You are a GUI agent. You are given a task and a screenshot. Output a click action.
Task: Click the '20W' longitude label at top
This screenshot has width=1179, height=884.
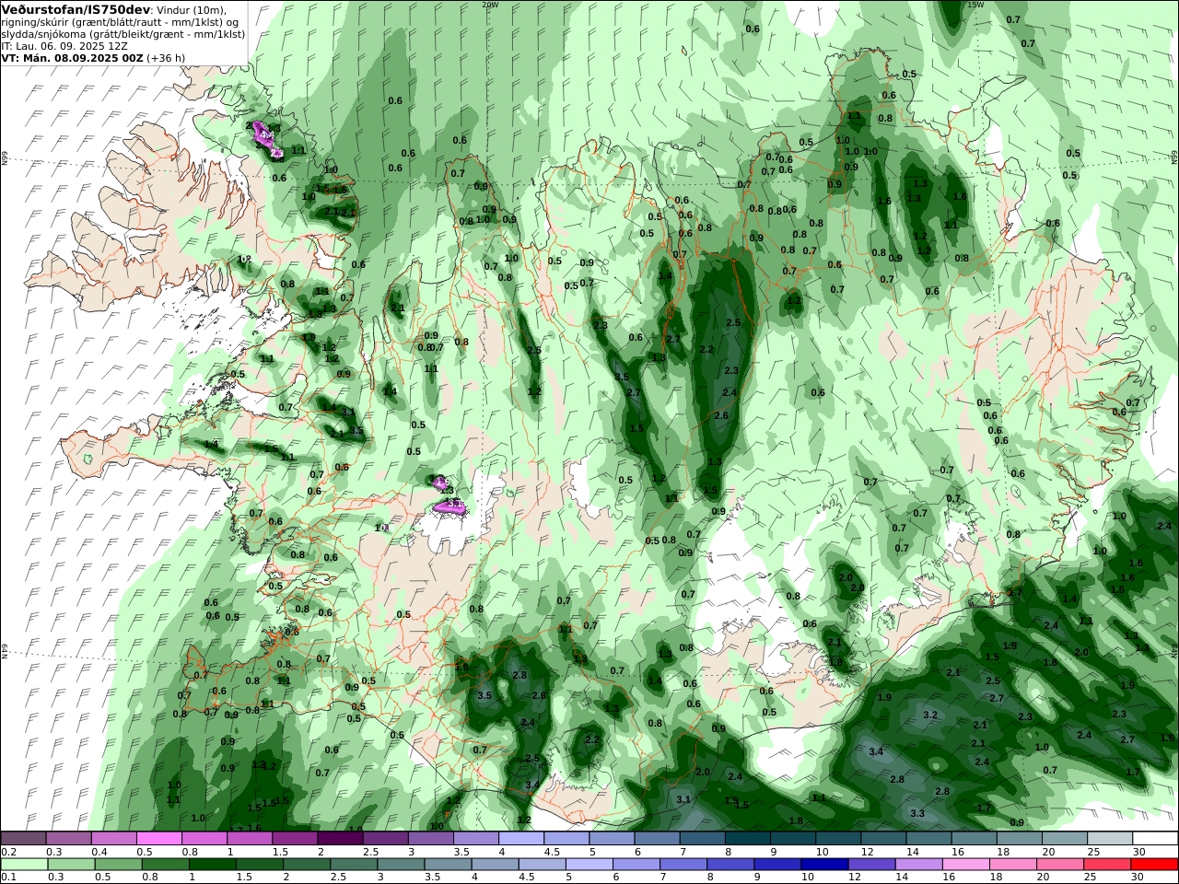(490, 5)
